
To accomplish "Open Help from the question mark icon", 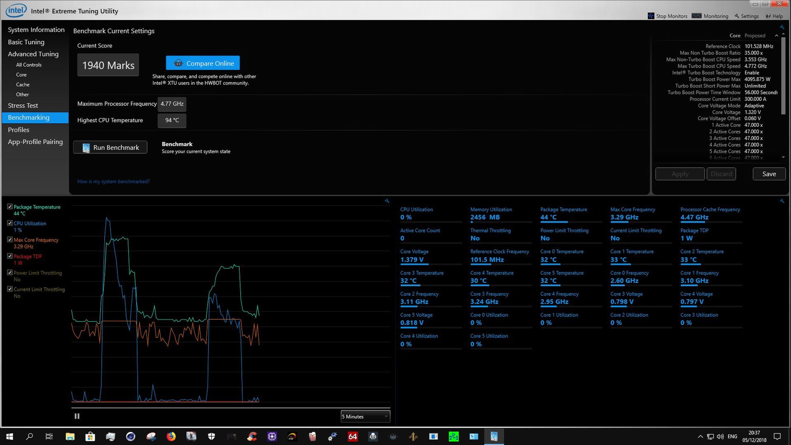I will click(768, 16).
